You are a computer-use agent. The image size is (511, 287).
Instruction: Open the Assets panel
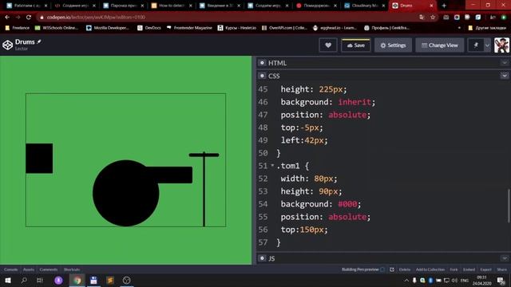(x=29, y=269)
